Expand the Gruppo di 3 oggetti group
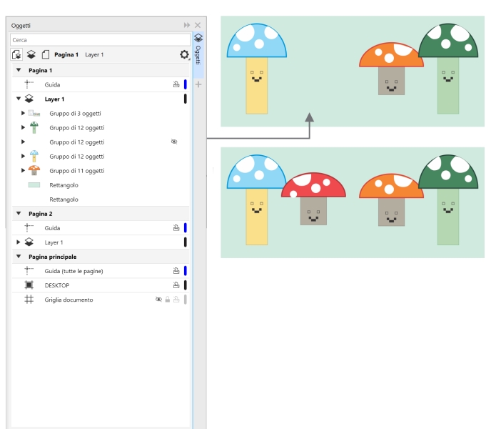Image resolution: width=496 pixels, height=429 pixels. pyautogui.click(x=23, y=113)
